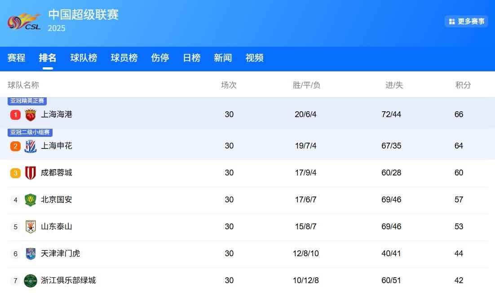Switch to the 赛程 schedule tab
The image size is (495, 293).
point(17,58)
